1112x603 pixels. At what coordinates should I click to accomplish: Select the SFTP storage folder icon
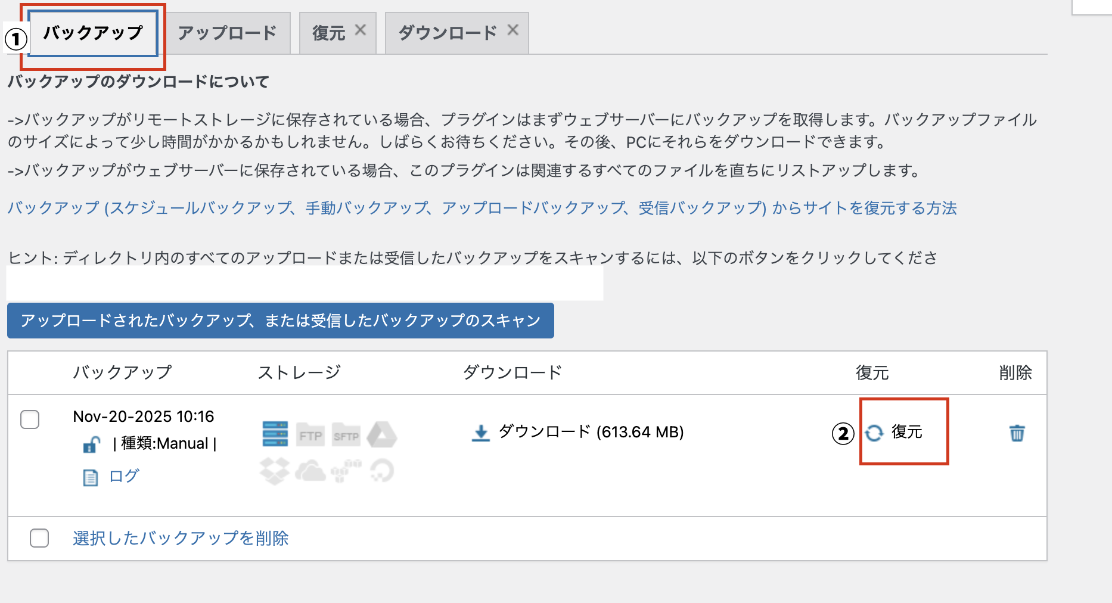click(x=346, y=435)
